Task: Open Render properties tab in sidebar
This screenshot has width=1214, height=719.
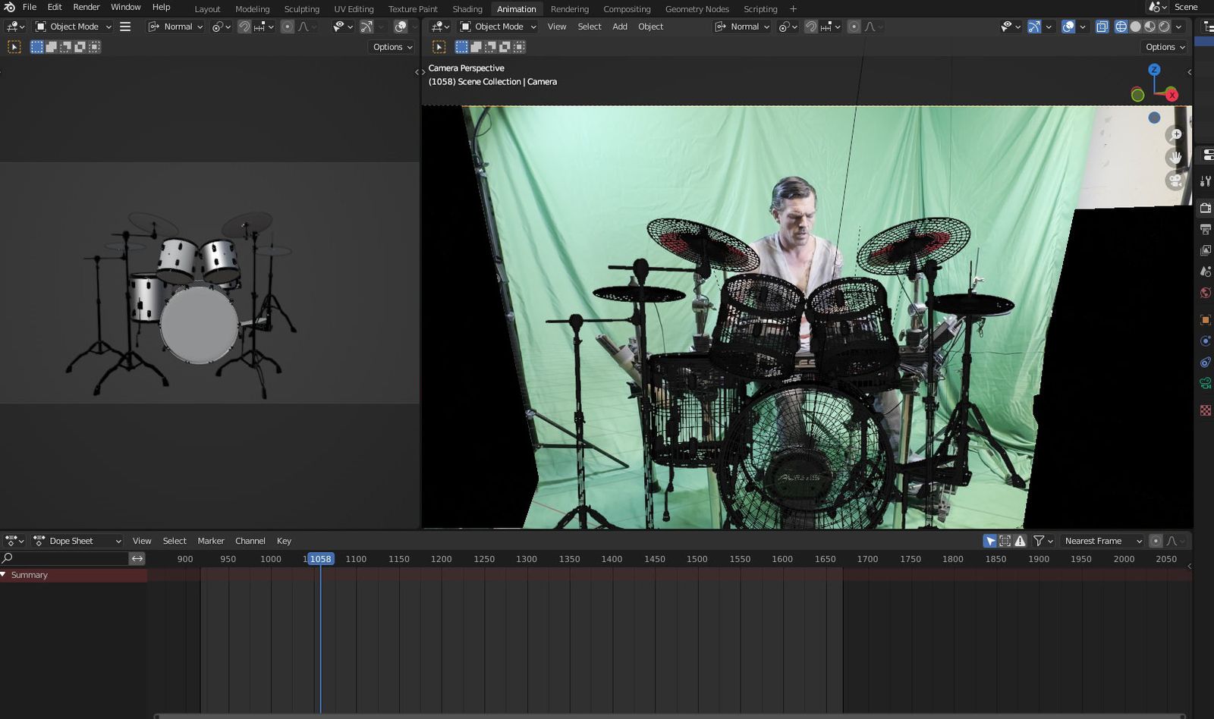Action: point(1205,208)
